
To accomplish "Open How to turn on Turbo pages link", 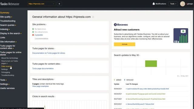I will click(10, 62).
